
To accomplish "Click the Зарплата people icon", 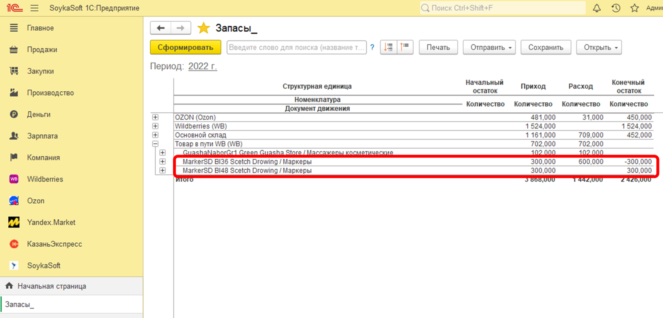I will click(x=14, y=136).
